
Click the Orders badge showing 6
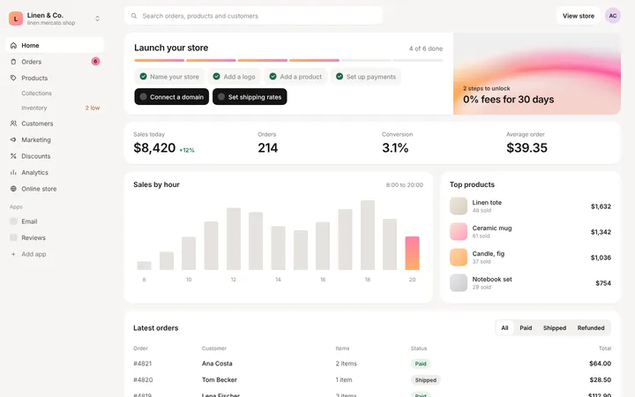pyautogui.click(x=95, y=61)
